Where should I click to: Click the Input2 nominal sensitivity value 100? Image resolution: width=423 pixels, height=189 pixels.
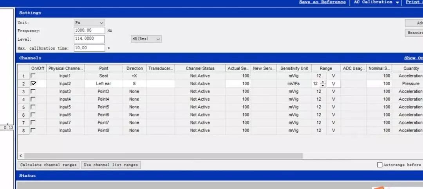[x=379, y=84]
